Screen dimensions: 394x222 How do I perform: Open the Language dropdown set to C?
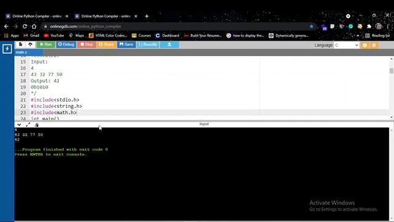pos(346,45)
